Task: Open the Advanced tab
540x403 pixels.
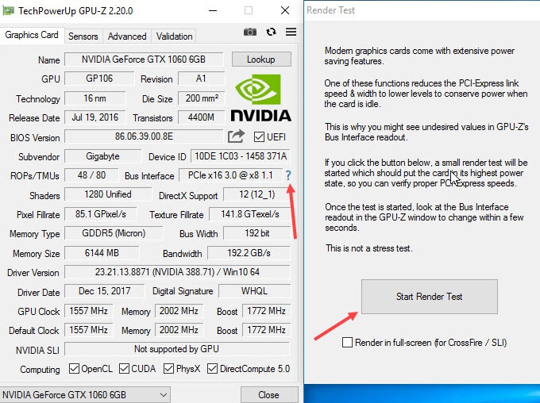Action: pos(127,36)
